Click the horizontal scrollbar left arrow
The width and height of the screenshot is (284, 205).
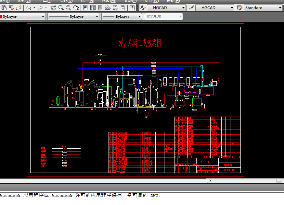[211, 181]
